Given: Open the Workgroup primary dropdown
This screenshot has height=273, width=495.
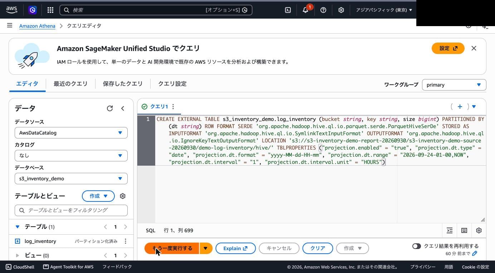Looking at the screenshot, I should coord(454,85).
